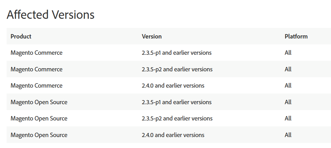Image resolution: width=331 pixels, height=148 pixels.
Task: Click All platform for Open Source 2.4.0
Action: tap(288, 135)
